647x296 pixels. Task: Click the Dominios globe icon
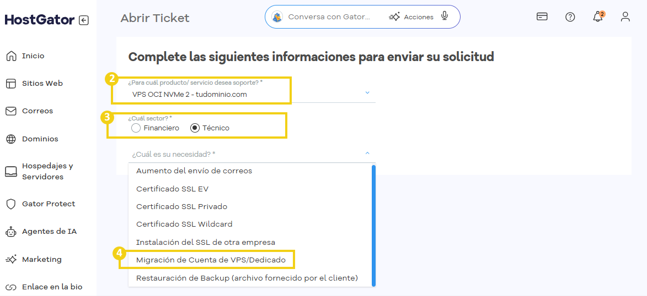(11, 139)
